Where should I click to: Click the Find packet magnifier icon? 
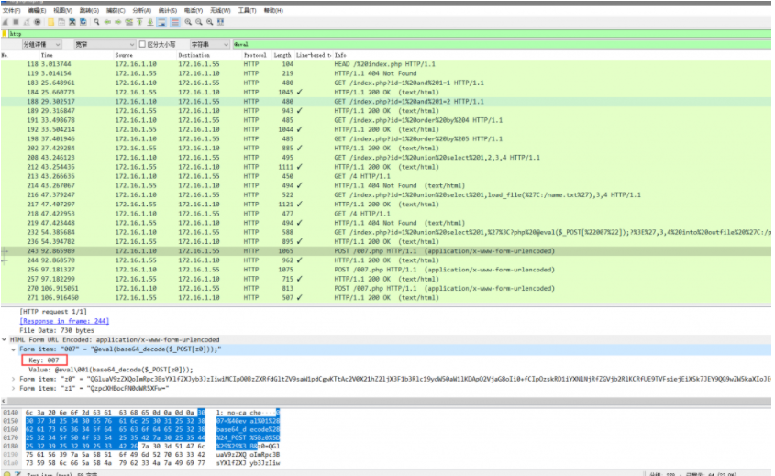click(97, 22)
